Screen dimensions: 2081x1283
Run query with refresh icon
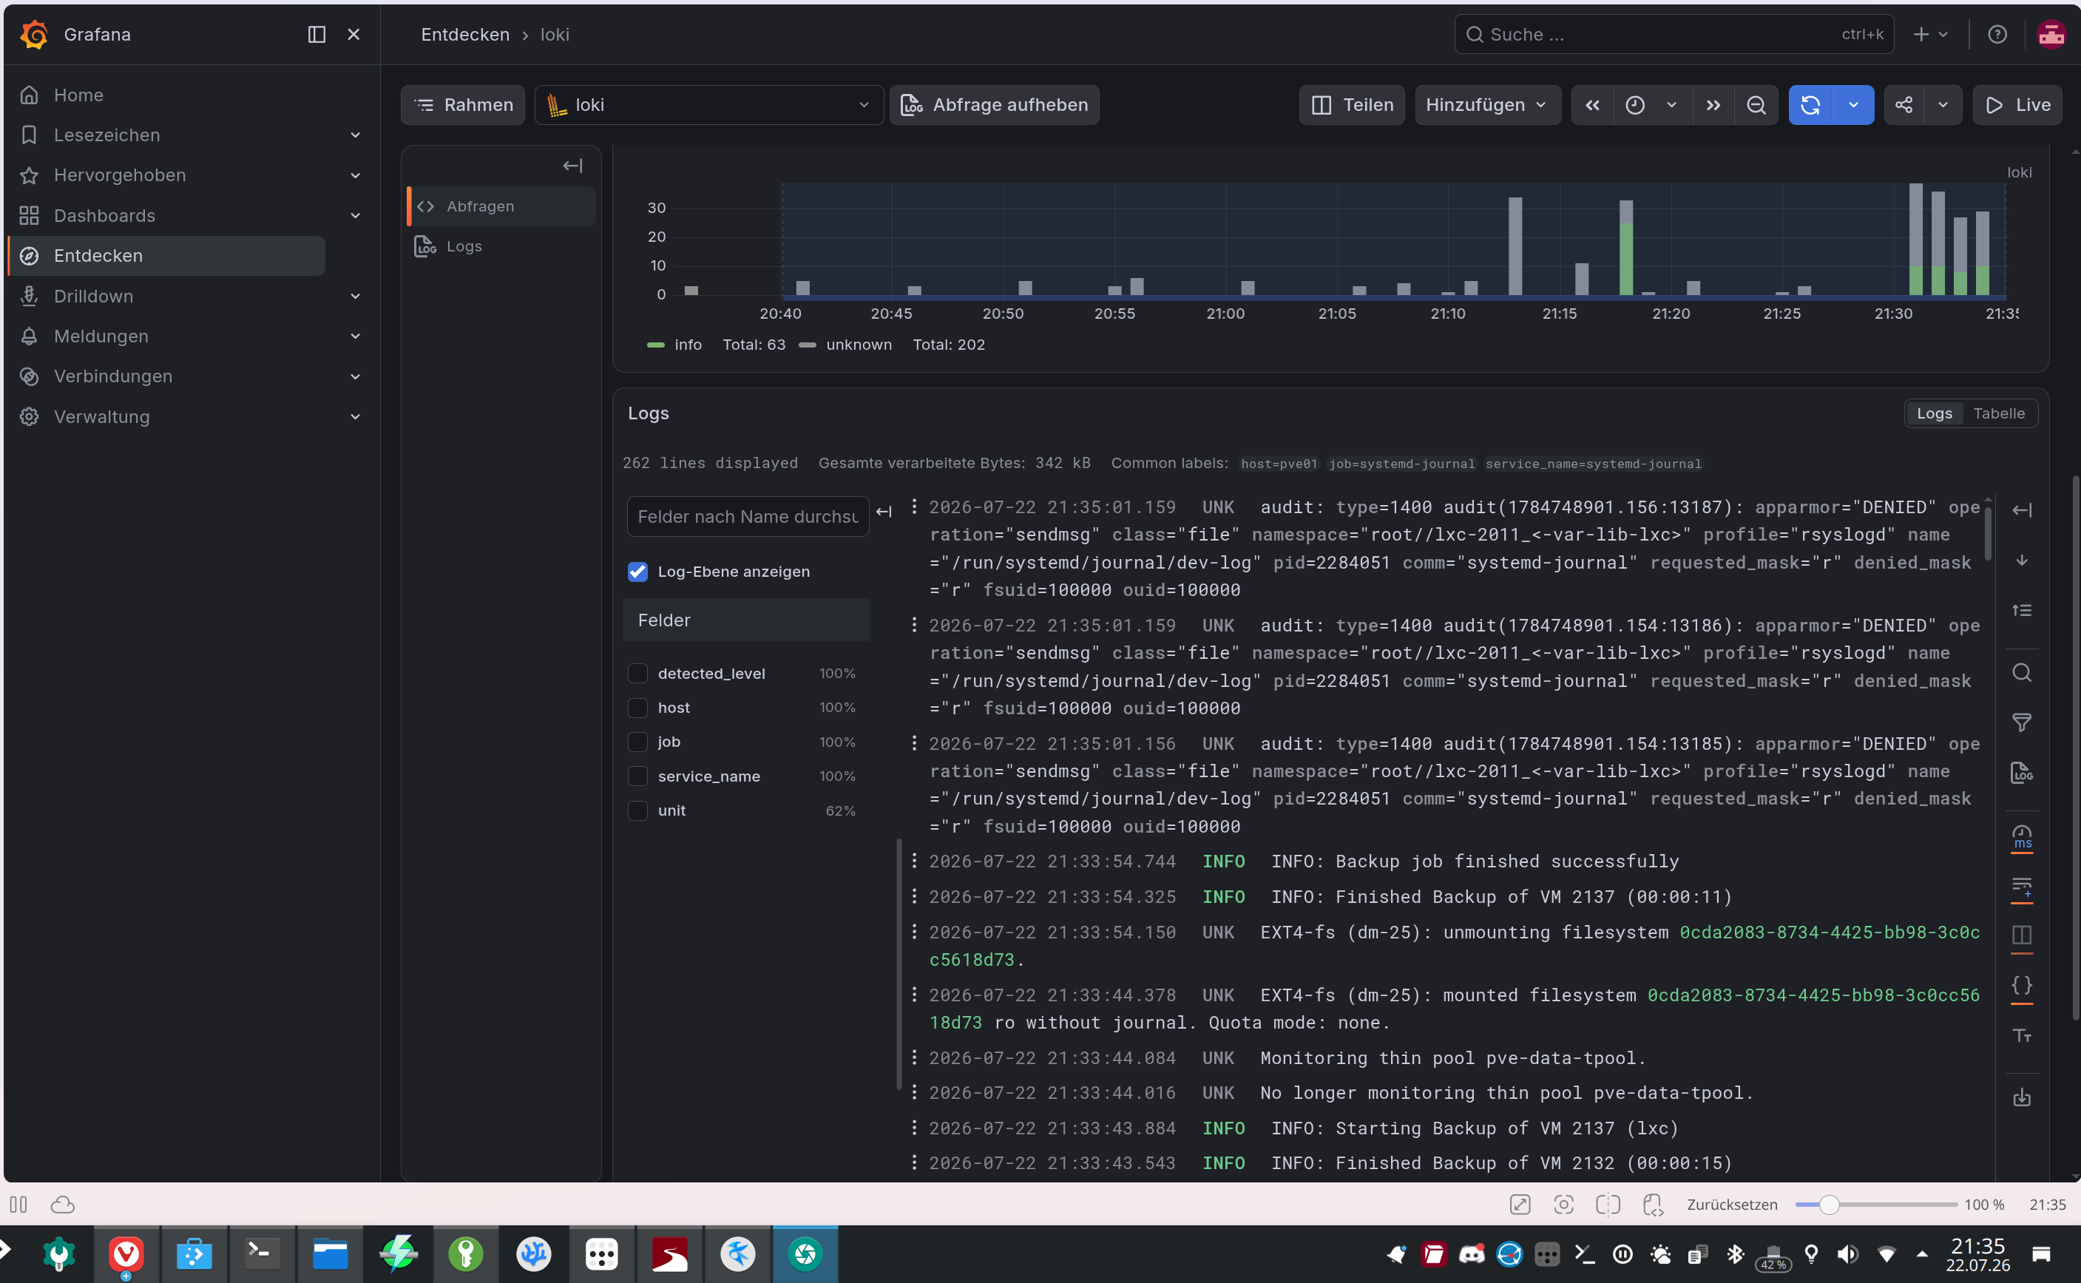coord(1810,105)
